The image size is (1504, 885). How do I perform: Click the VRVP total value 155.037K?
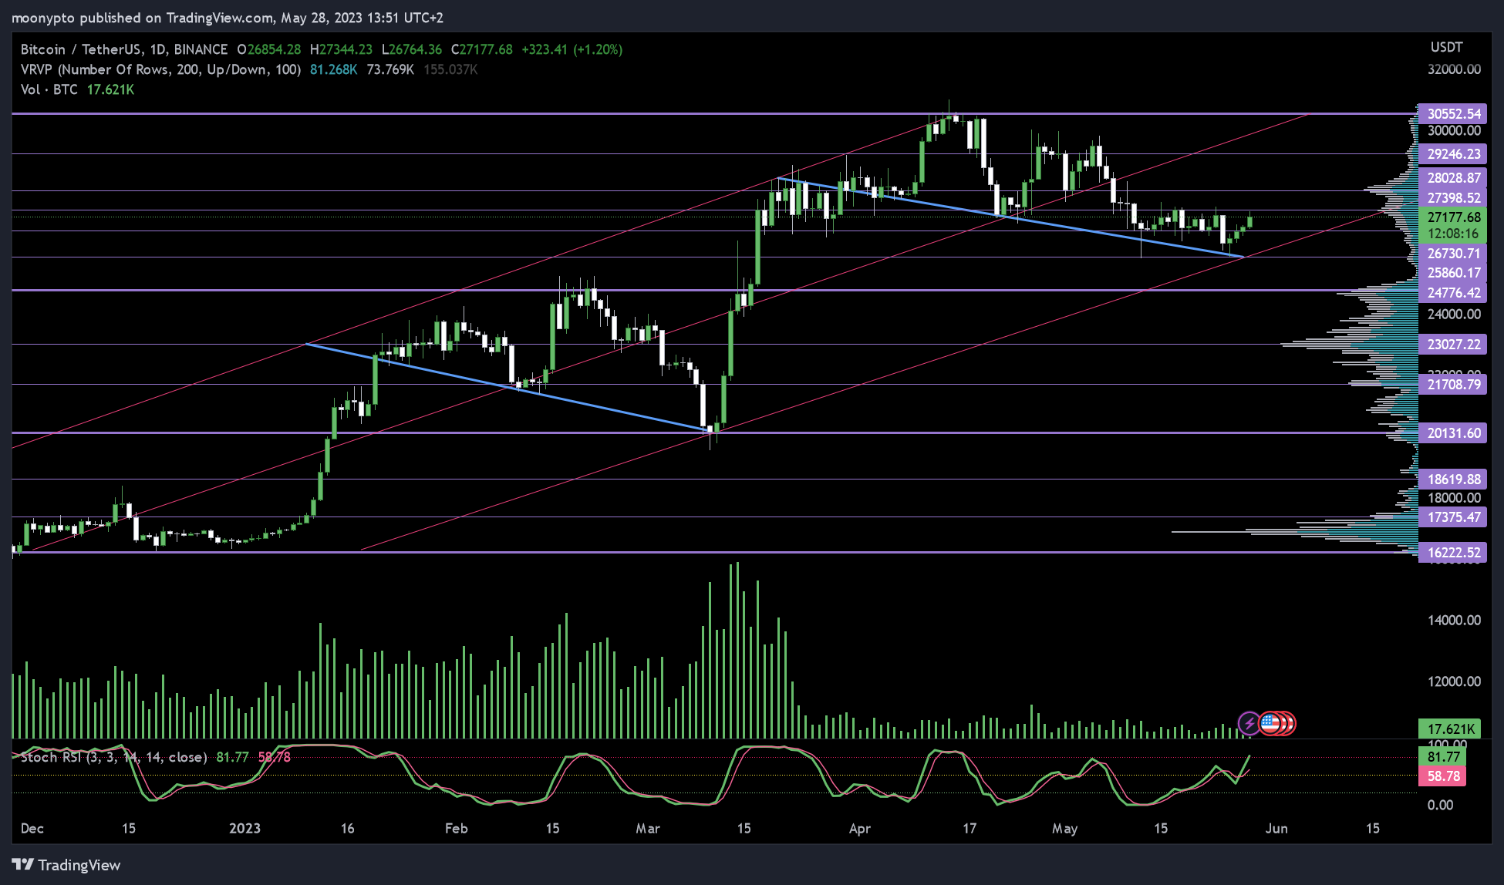coord(450,69)
